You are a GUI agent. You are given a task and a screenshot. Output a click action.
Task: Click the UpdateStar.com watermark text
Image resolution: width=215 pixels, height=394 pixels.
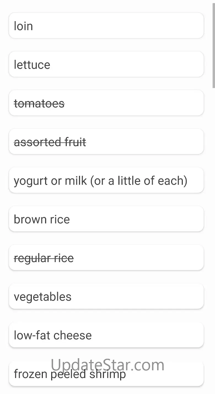[108, 365]
